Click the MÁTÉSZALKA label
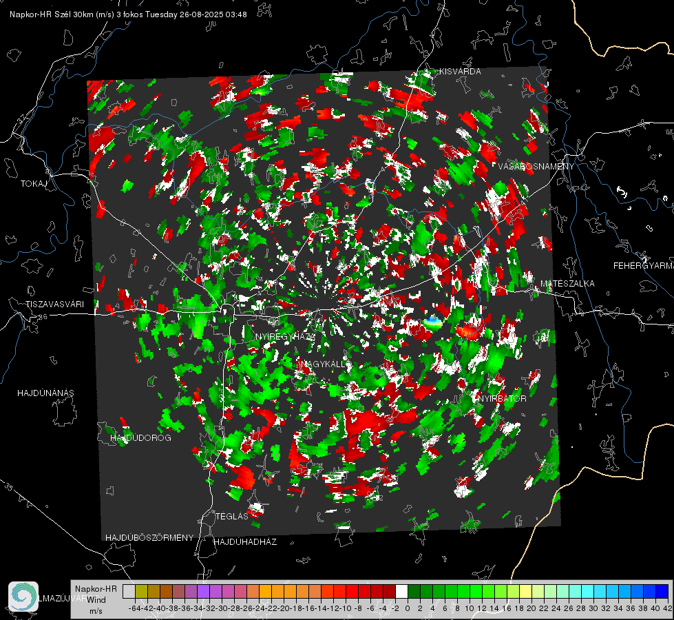The image size is (674, 620). (x=567, y=284)
